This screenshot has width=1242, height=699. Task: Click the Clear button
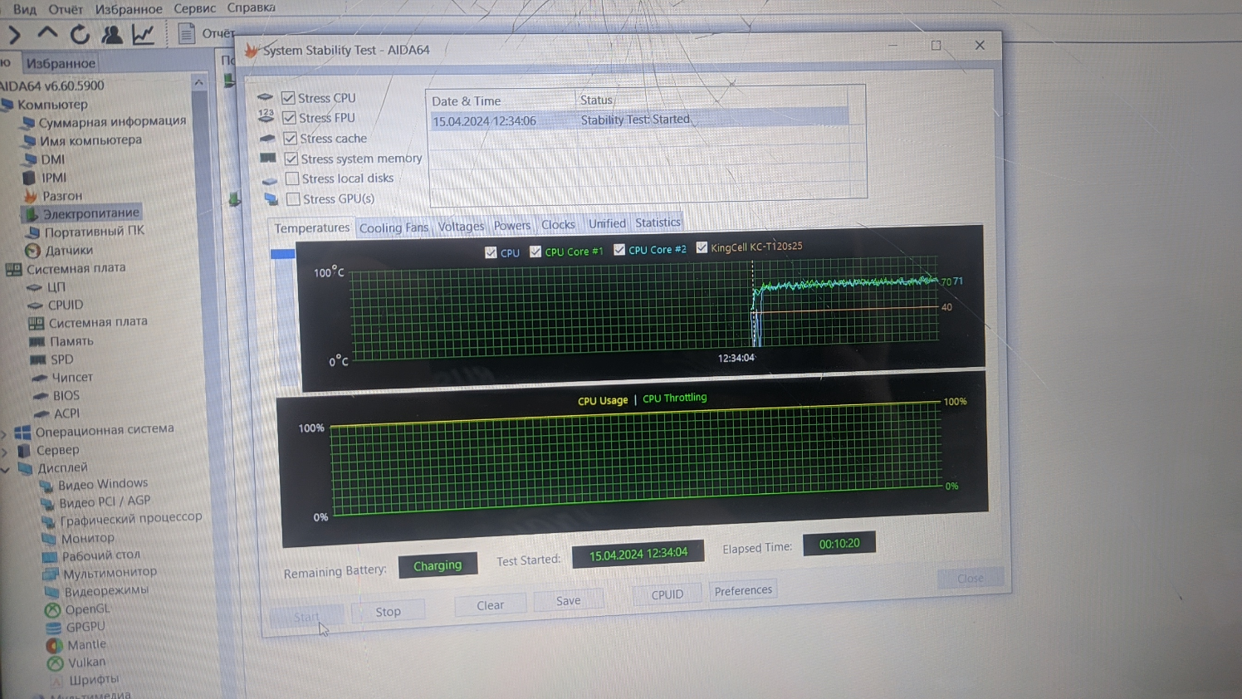point(490,606)
